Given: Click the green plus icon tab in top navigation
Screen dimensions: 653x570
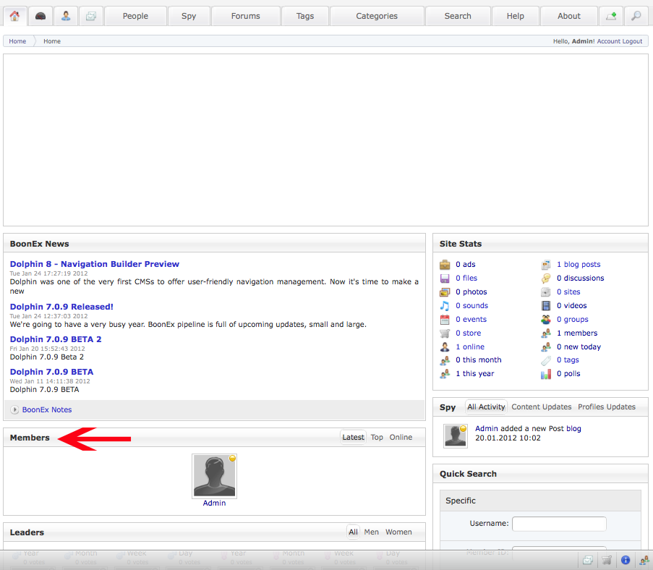Looking at the screenshot, I should pos(611,16).
